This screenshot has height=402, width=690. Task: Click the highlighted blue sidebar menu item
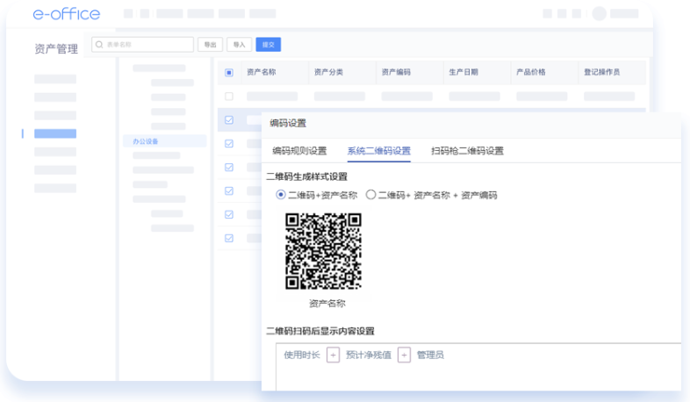(x=55, y=133)
